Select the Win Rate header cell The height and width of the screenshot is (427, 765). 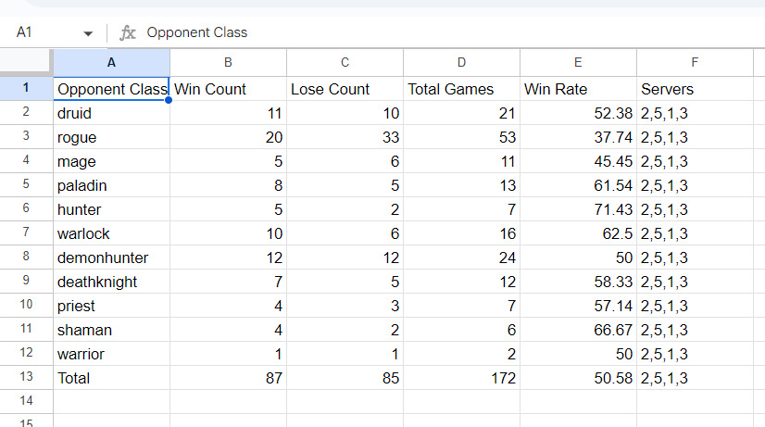click(578, 89)
